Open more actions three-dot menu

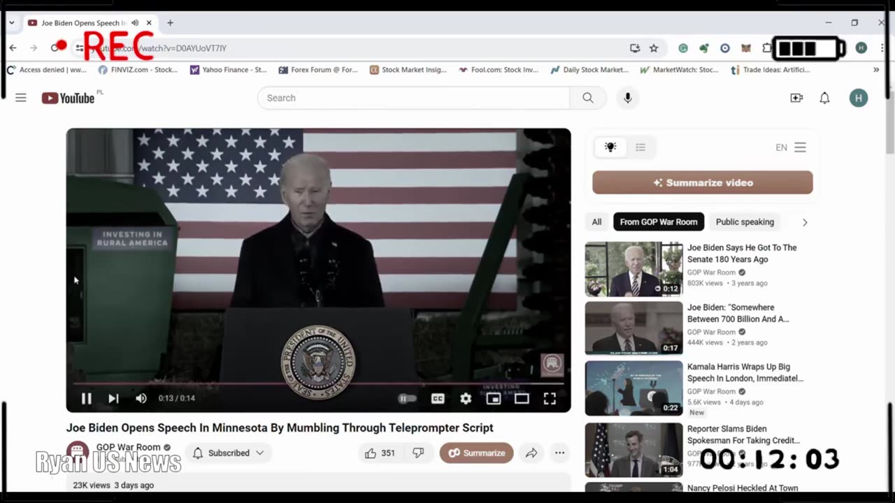coord(559,453)
